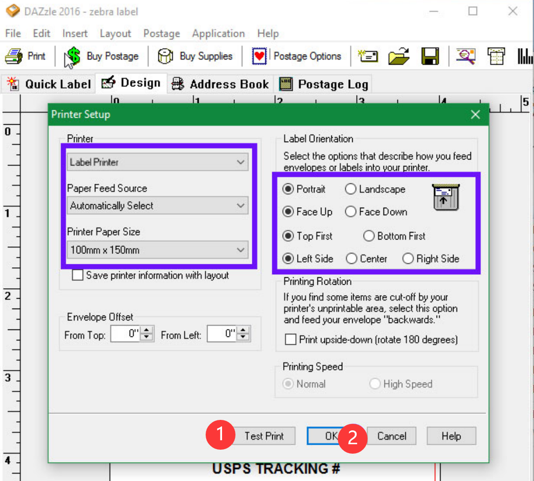
Task: Click the save floppy disk icon
Action: [430, 56]
